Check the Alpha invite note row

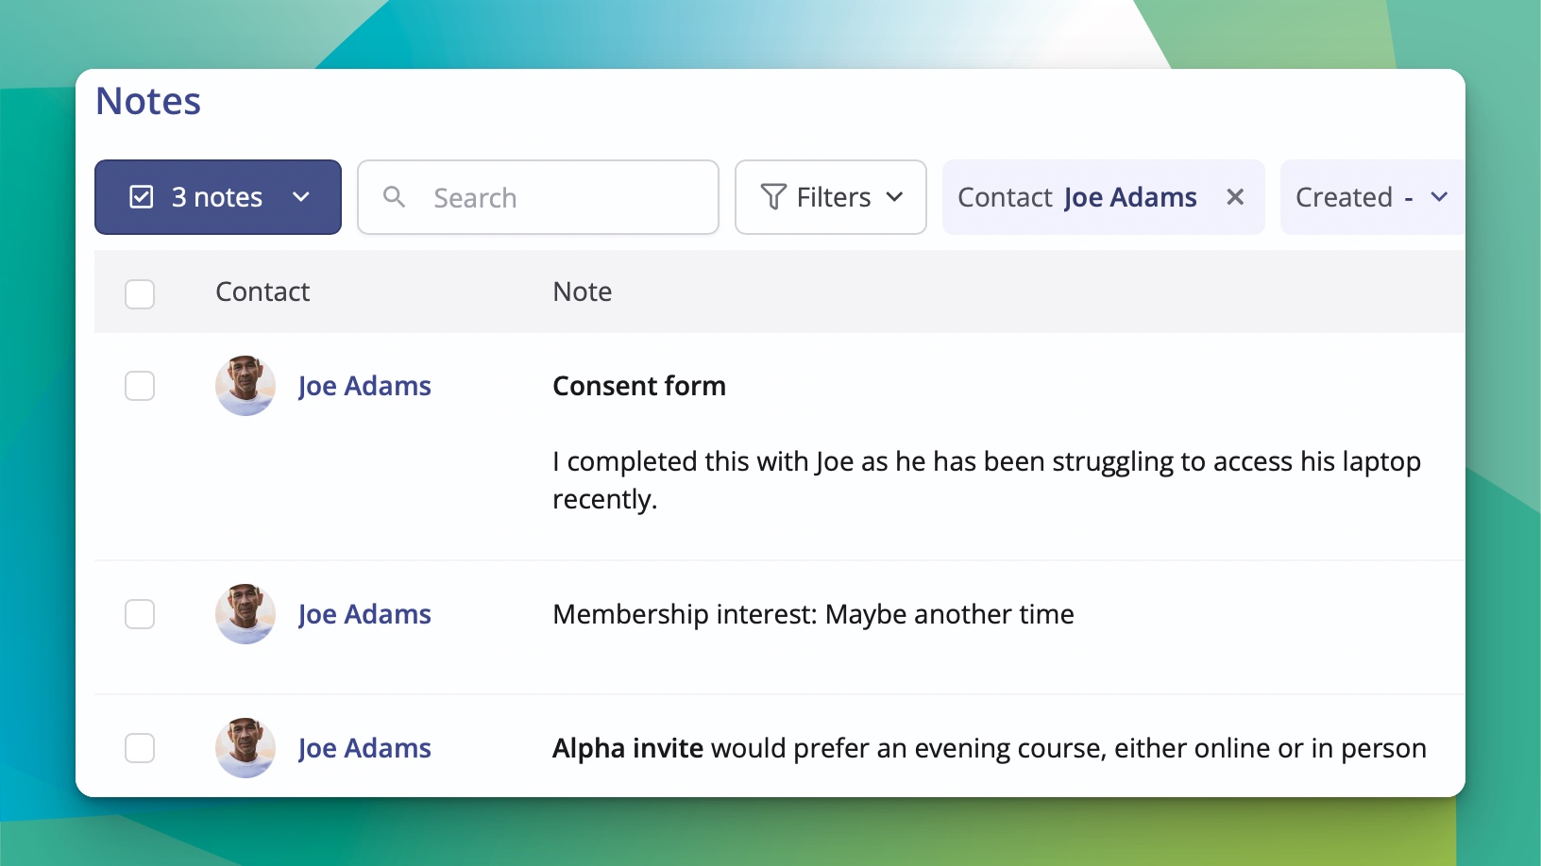139,747
